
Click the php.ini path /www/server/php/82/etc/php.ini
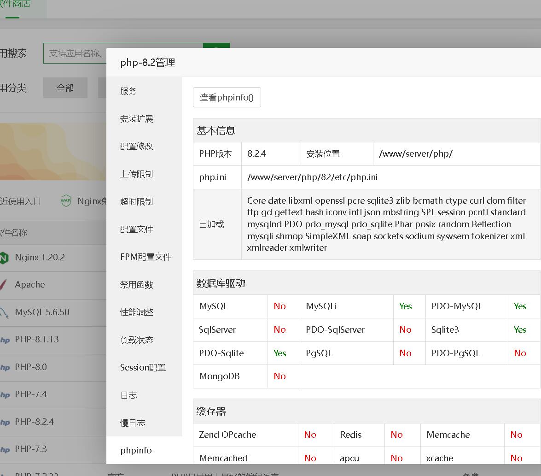(x=312, y=177)
